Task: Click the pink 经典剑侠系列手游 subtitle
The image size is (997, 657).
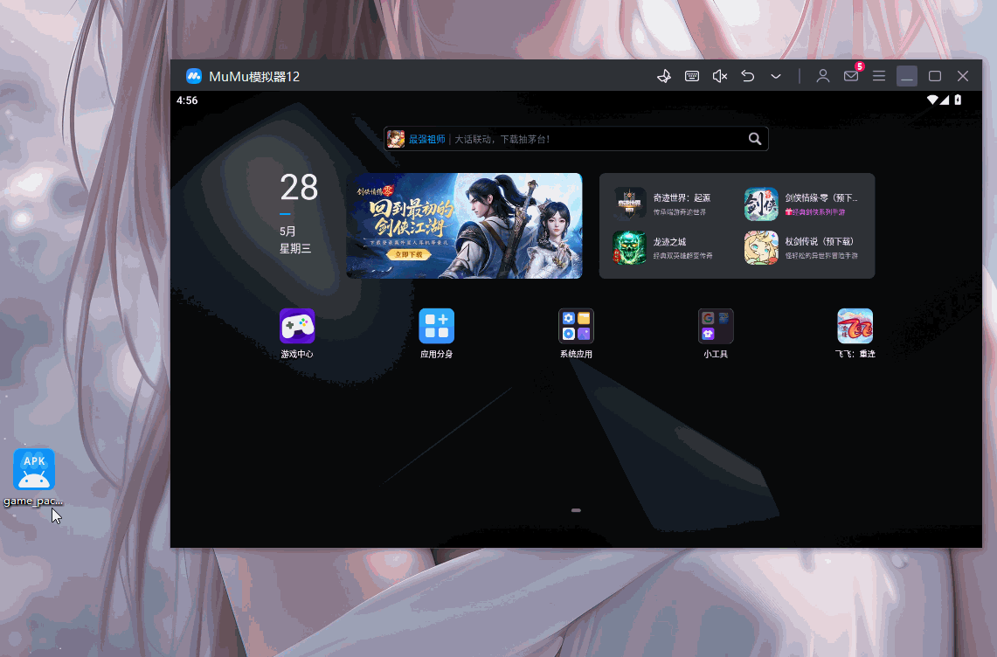Action: [x=815, y=211]
